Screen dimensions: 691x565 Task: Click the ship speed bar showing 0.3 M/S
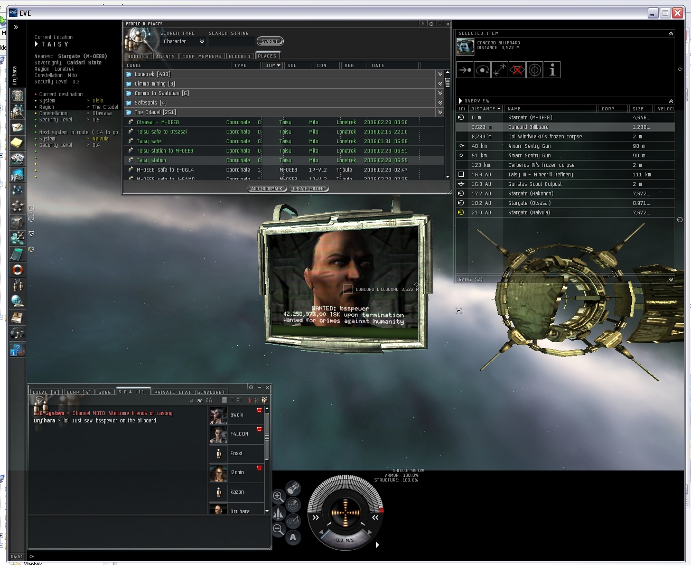point(345,540)
